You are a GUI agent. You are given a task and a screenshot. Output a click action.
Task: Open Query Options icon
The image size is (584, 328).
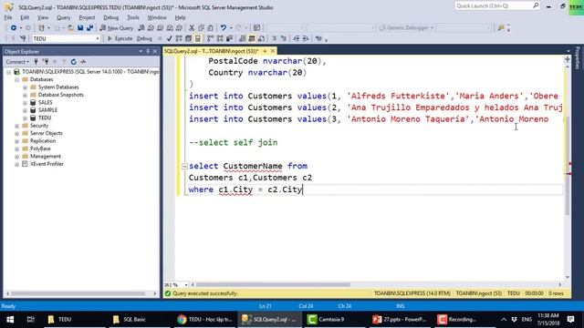(x=189, y=38)
